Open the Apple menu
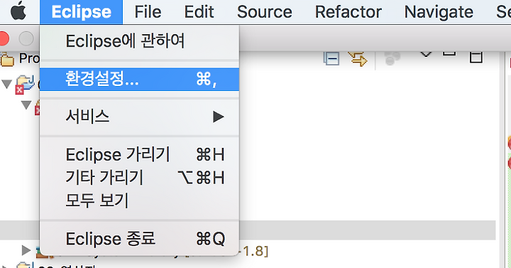 point(18,12)
